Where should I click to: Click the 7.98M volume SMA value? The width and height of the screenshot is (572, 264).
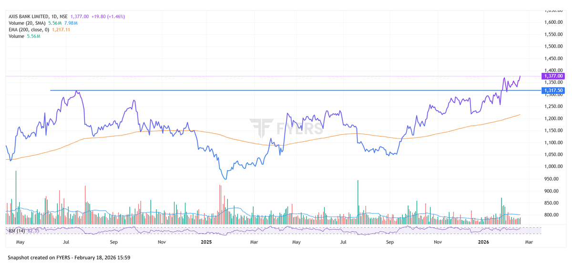pos(70,23)
